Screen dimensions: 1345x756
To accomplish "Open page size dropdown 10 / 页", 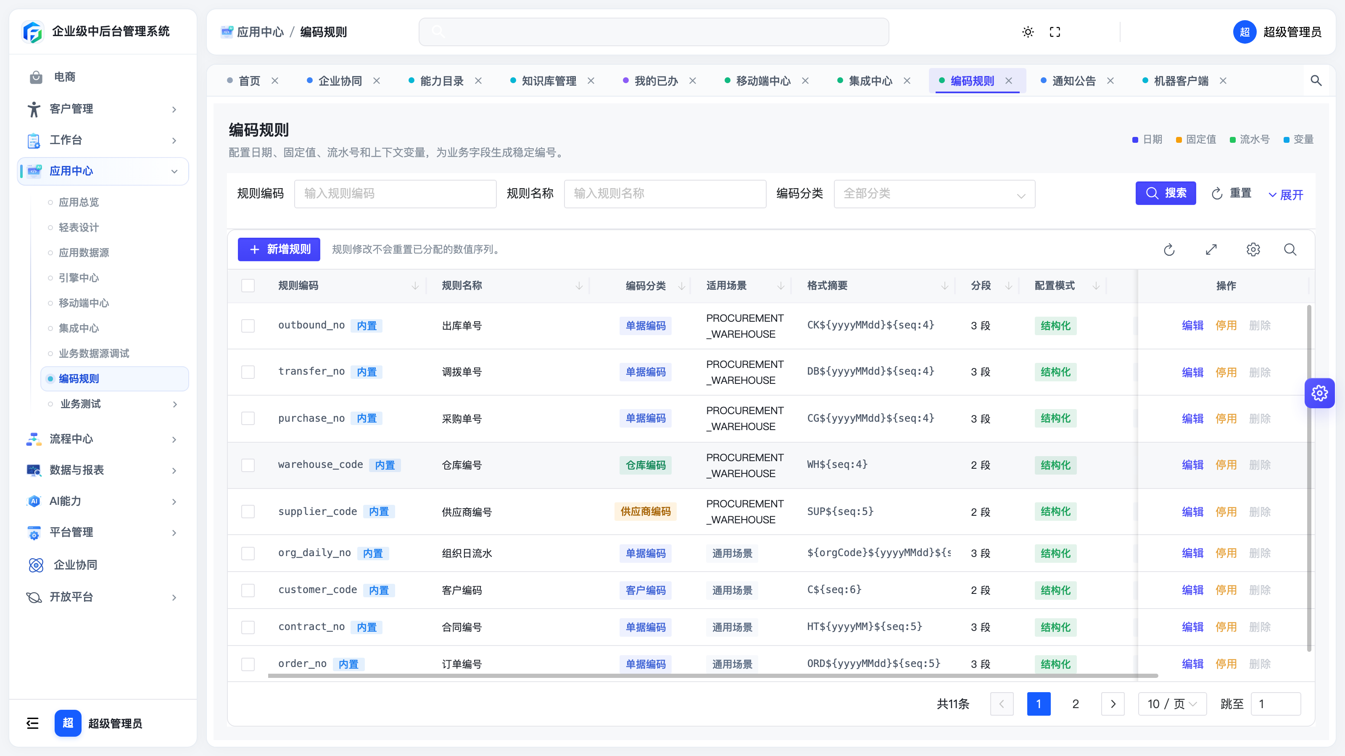I will pyautogui.click(x=1172, y=704).
